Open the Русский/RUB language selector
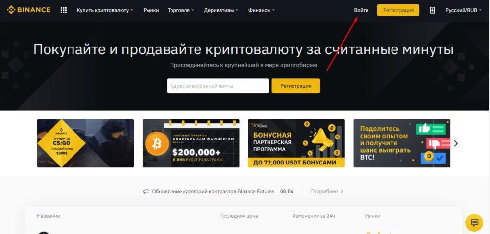The image size is (490, 234). (464, 10)
